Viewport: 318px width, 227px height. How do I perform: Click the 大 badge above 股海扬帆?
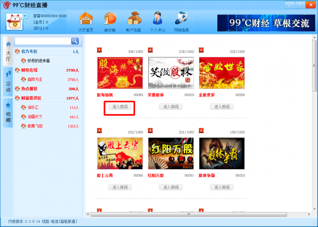(100, 50)
